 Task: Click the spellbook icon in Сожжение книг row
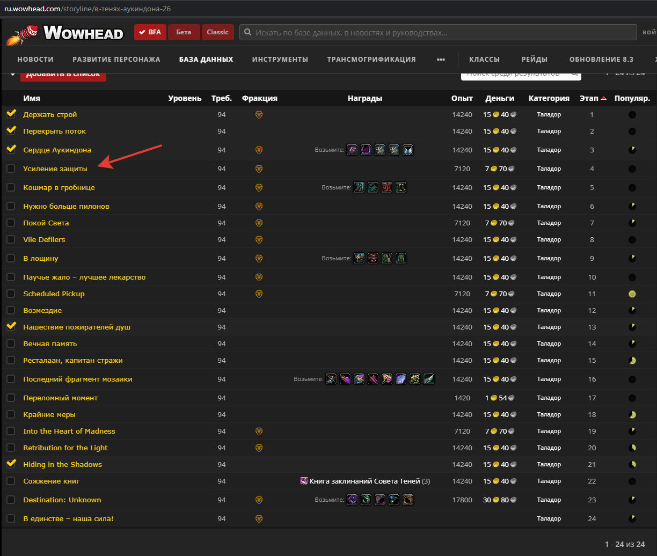pos(304,481)
